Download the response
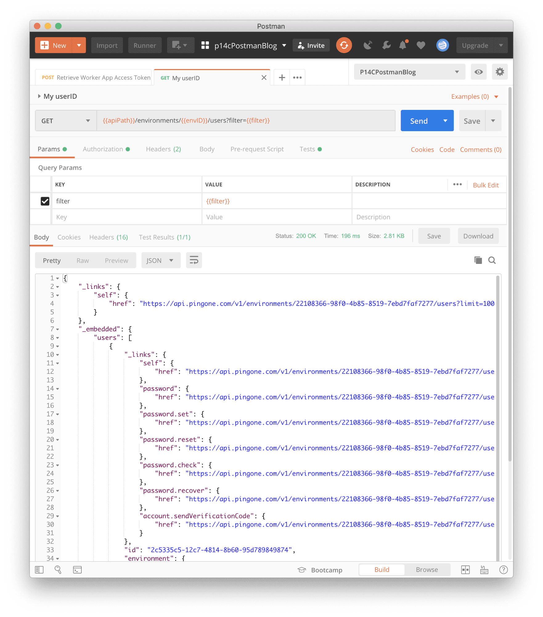Image resolution: width=543 pixels, height=617 pixels. [478, 236]
